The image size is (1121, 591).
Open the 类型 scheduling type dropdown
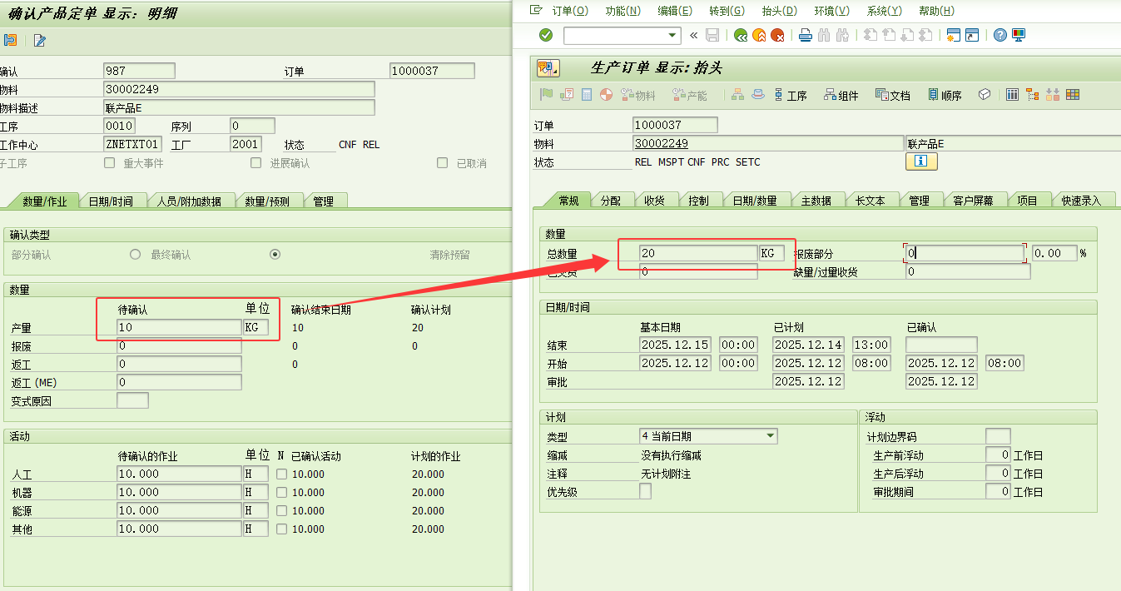point(771,435)
